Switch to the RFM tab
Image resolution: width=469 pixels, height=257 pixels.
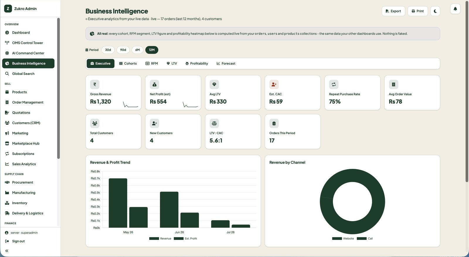152,63
